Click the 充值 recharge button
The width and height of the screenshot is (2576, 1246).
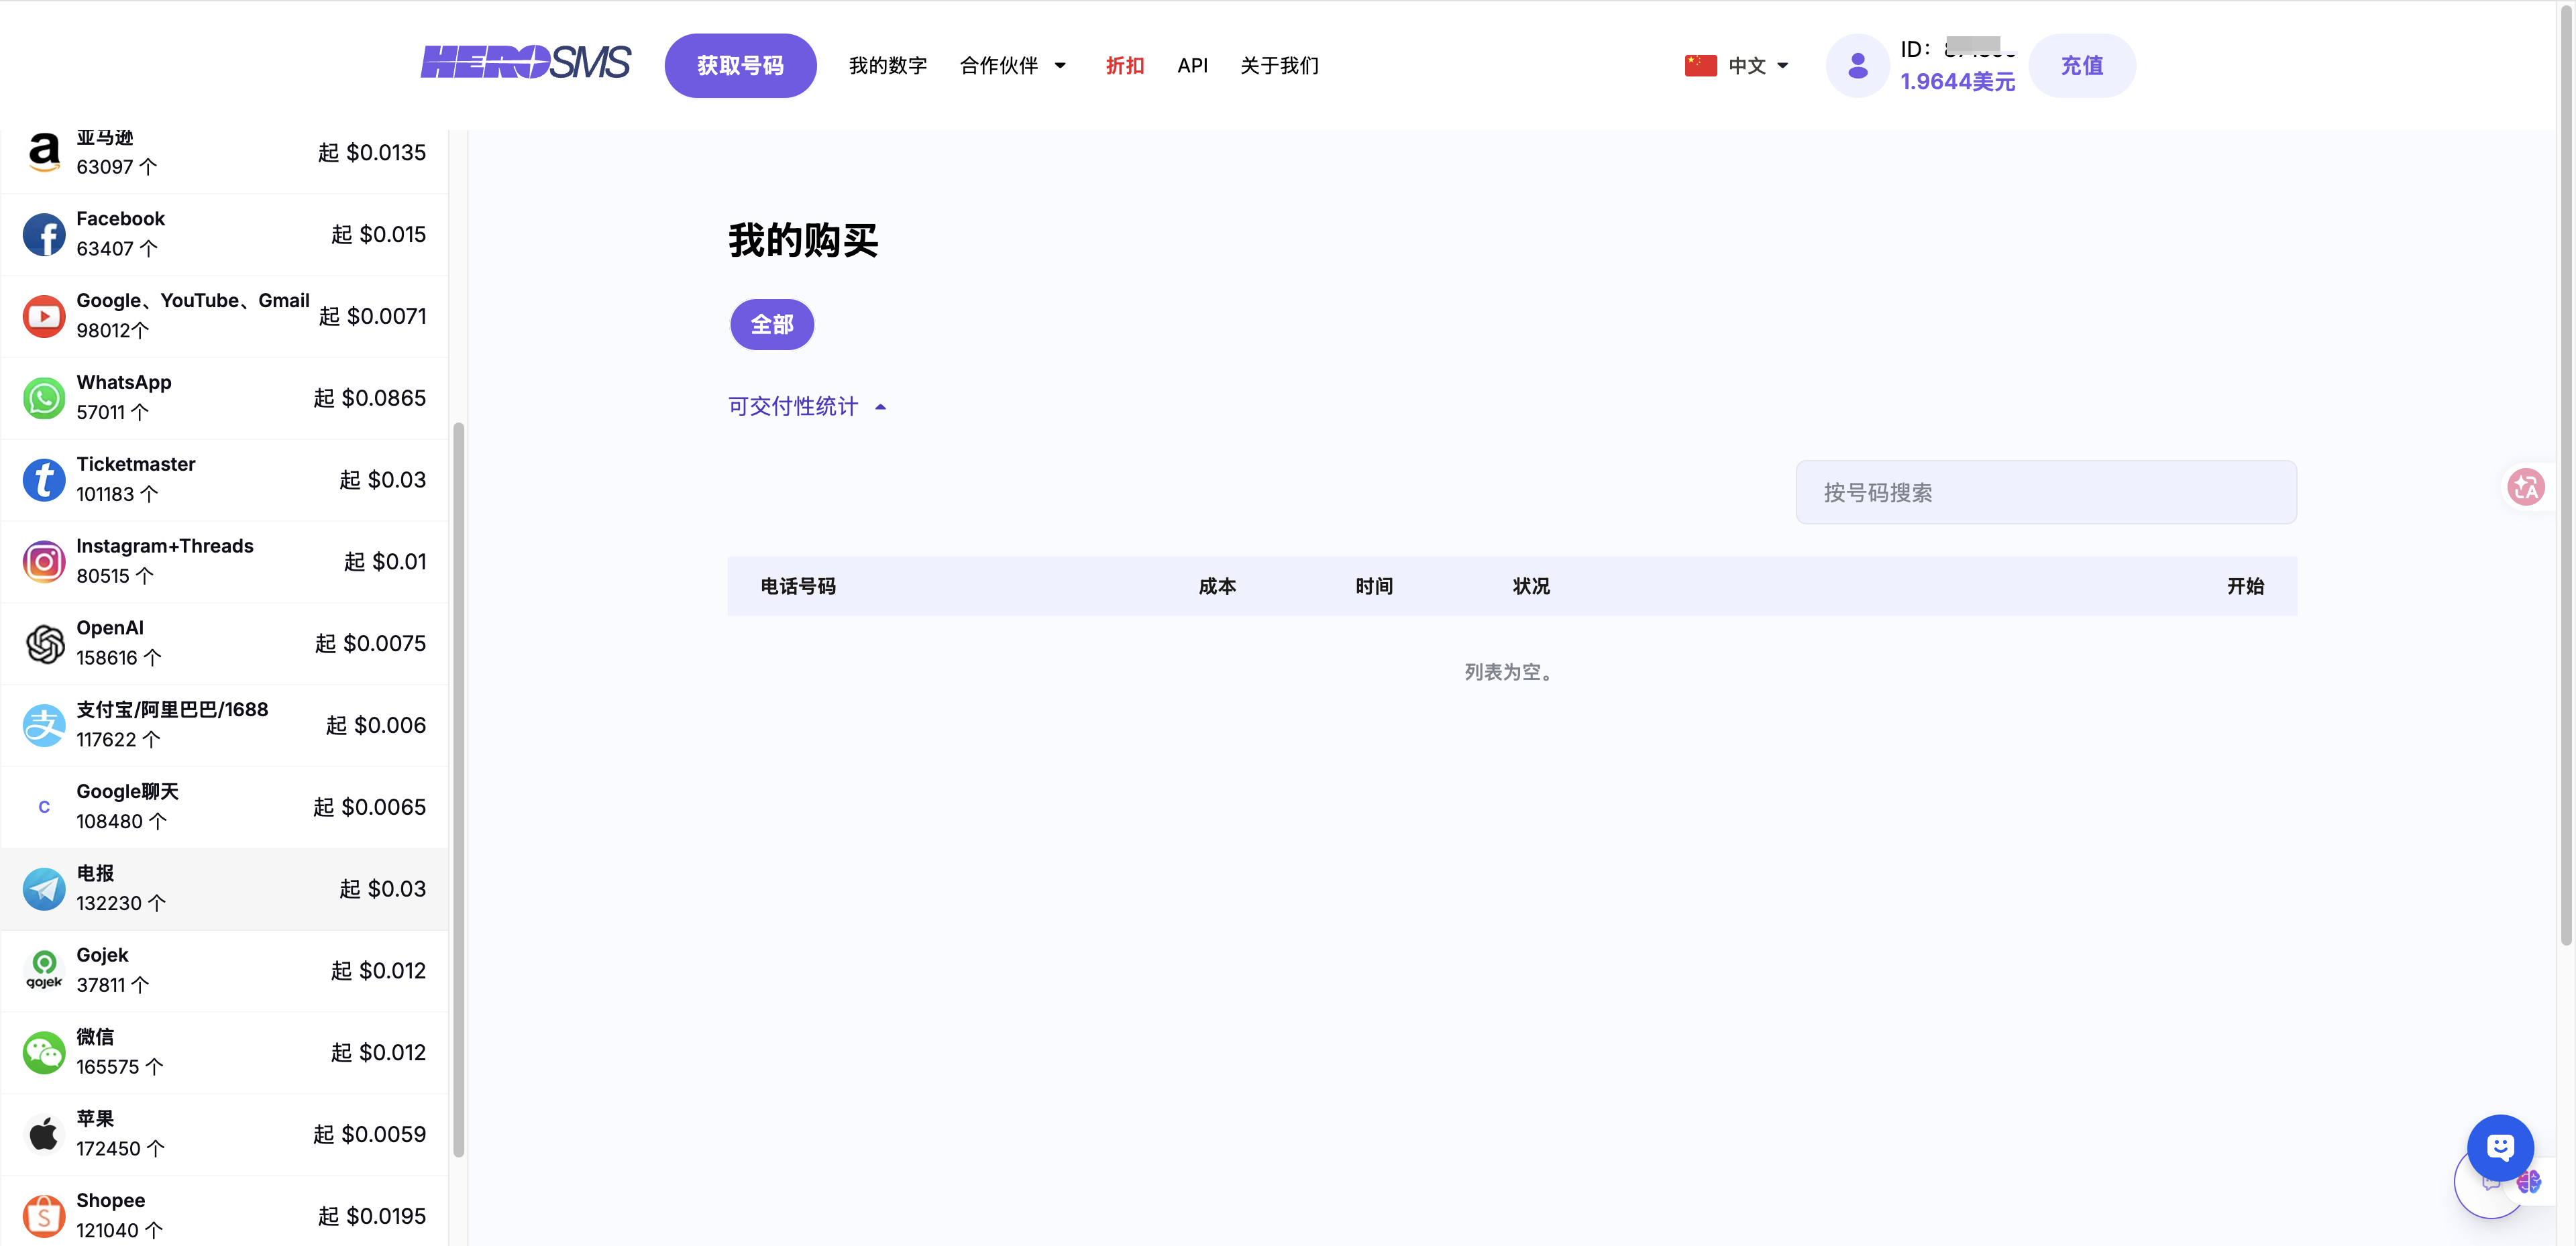click(x=2082, y=65)
